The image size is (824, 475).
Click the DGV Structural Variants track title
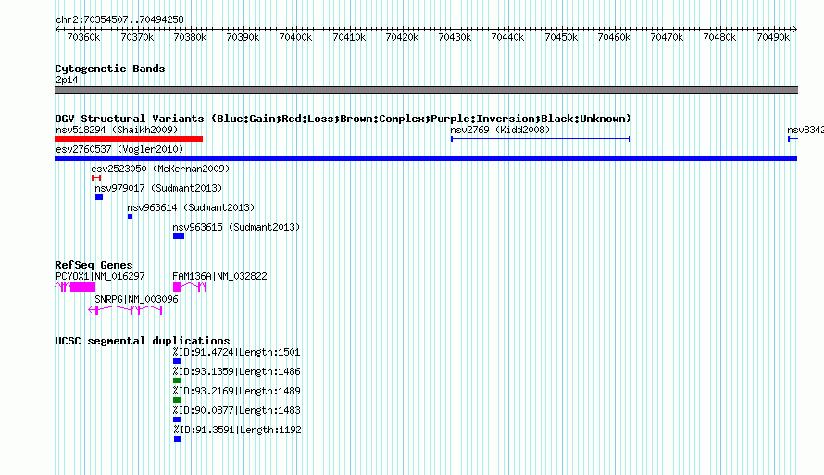click(x=343, y=119)
